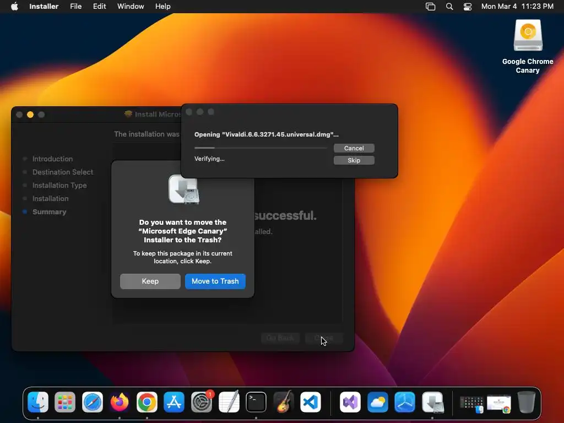564x423 pixels.
Task: Launch Safari from the dock
Action: [x=93, y=402]
